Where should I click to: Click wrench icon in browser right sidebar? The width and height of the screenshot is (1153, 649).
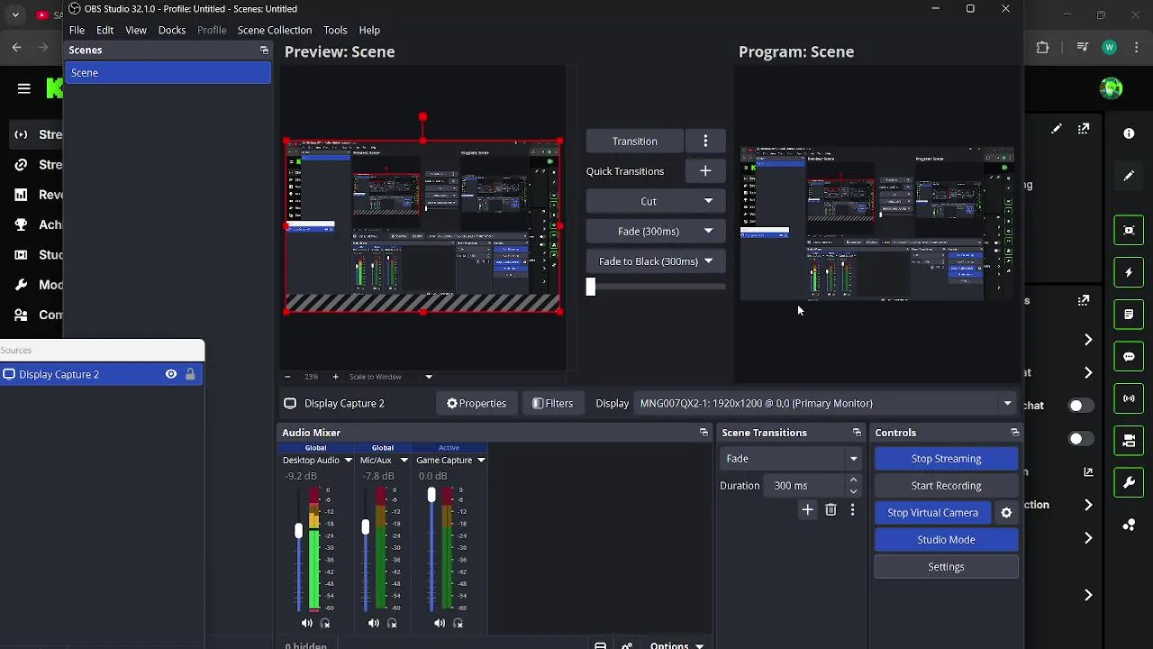click(x=1129, y=482)
